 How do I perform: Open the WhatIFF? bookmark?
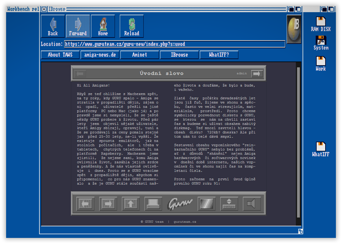click(219, 55)
